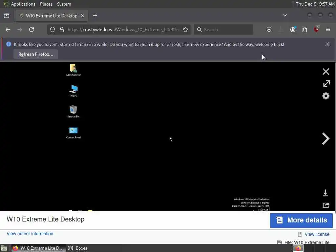Click the blue info icon in notification
The width and height of the screenshot is (336, 252).
[9, 44]
